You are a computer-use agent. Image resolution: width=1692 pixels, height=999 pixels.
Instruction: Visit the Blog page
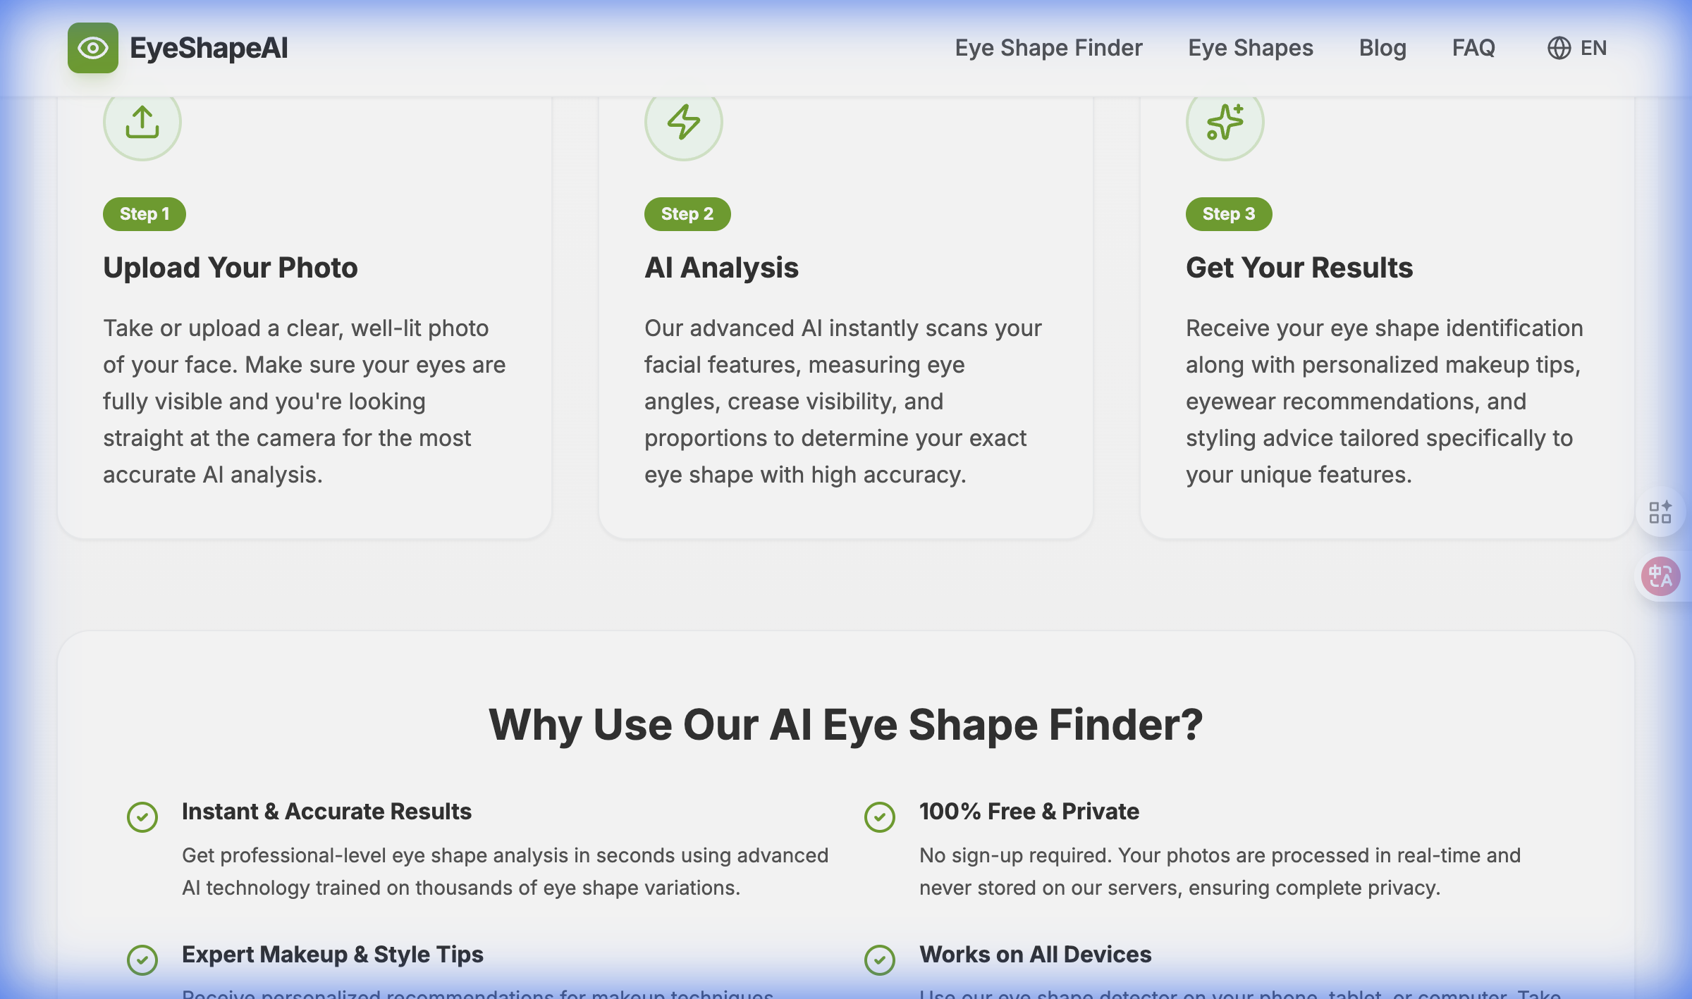click(1383, 48)
